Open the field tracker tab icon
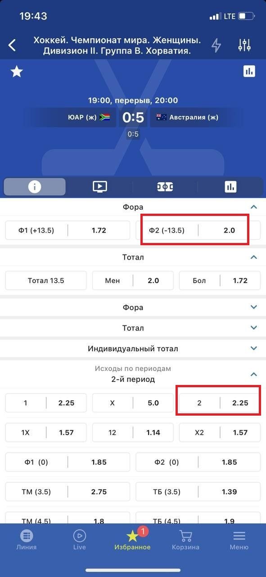 coord(165,187)
